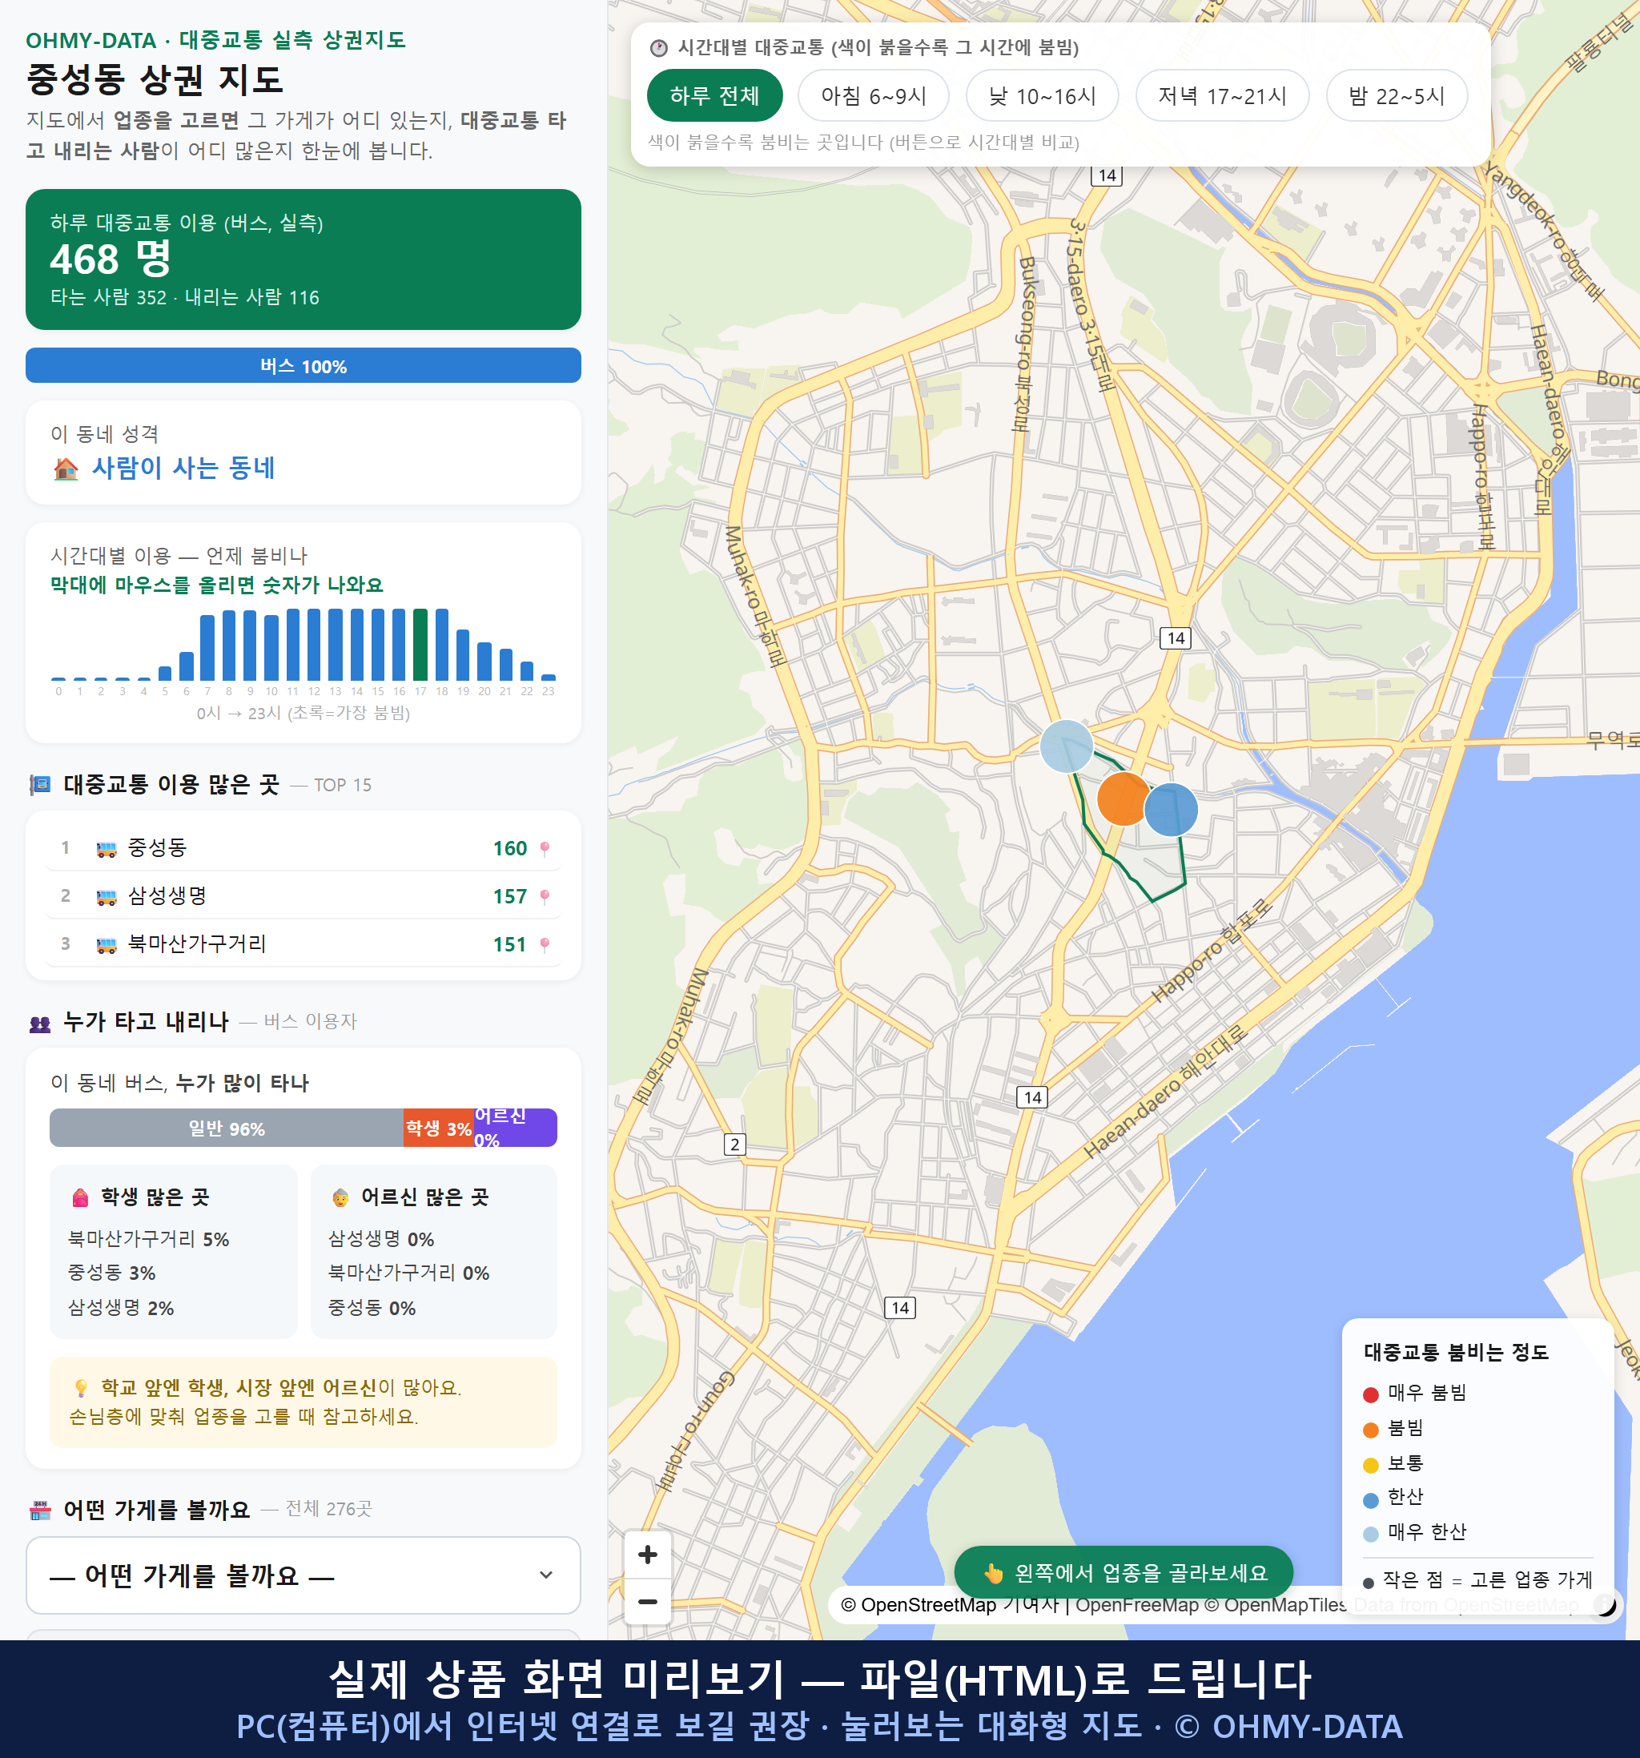Zoom out with the map minus button
Viewport: 1640px width, 1758px height.
(647, 1602)
